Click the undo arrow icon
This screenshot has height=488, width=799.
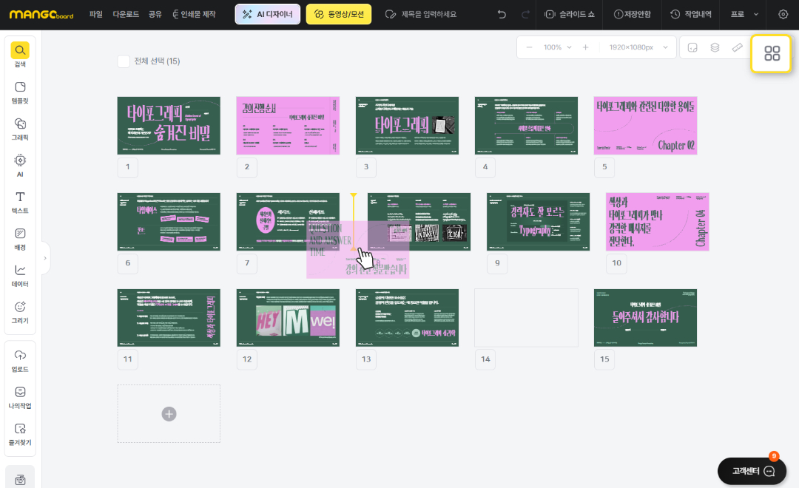coord(502,14)
